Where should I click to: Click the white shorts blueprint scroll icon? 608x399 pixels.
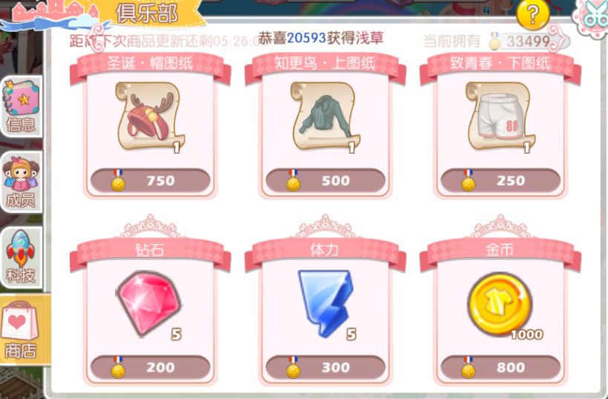pyautogui.click(x=500, y=117)
